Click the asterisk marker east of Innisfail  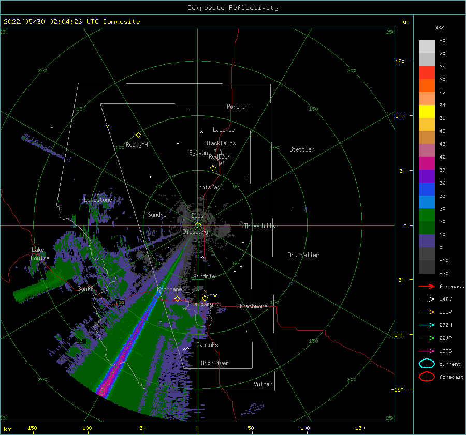click(x=246, y=177)
